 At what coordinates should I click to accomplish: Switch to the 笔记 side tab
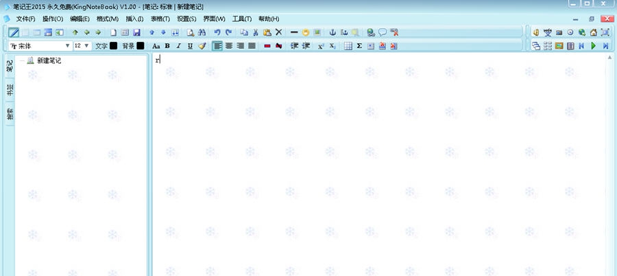click(x=10, y=66)
